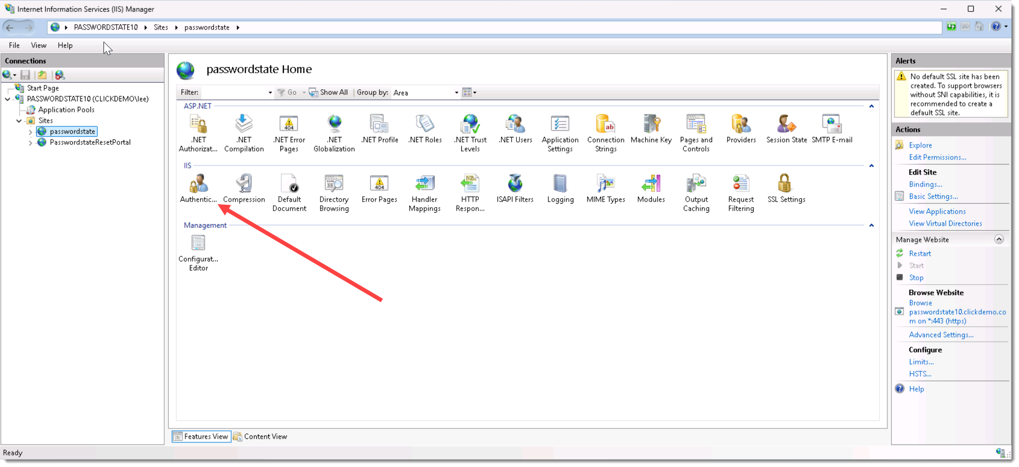Image resolution: width=1019 pixels, height=467 pixels.
Task: Click Show All in the filter bar
Action: tap(329, 92)
